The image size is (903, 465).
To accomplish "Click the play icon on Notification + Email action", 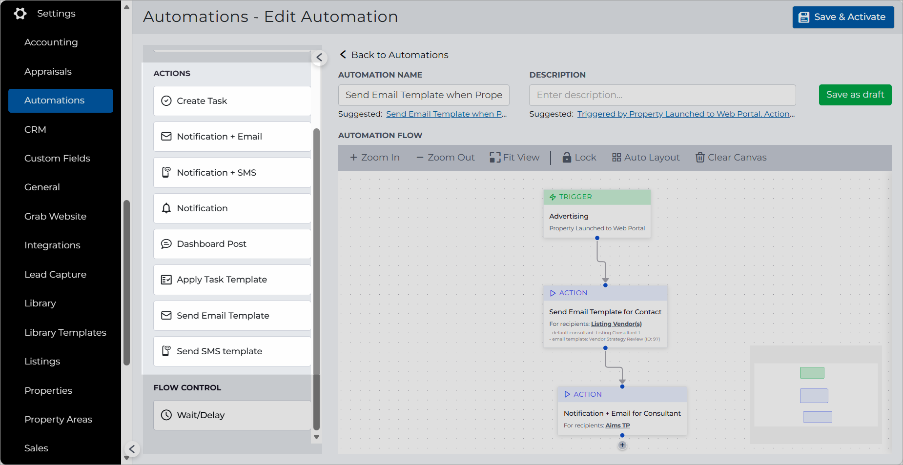I will tap(567, 394).
